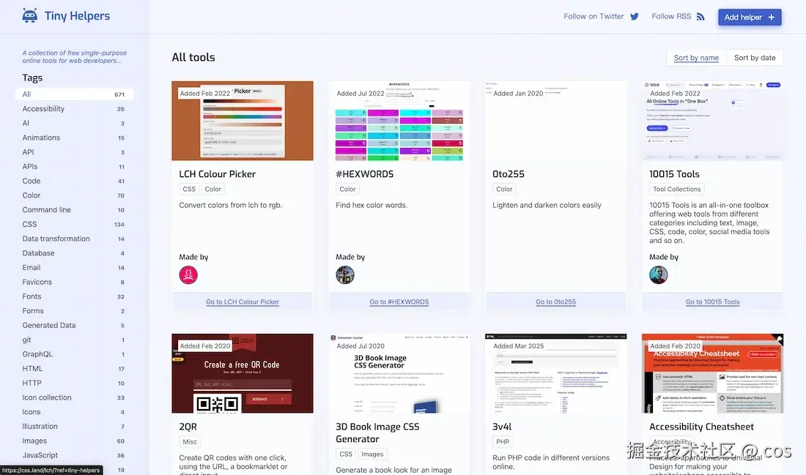Open the Go to LCH Colour Picker link
The width and height of the screenshot is (806, 475).
pos(242,302)
